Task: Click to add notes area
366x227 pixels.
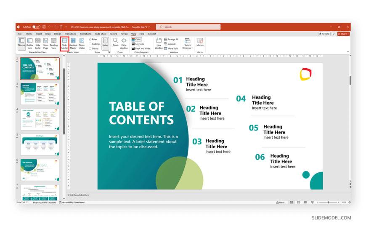Action: coord(78,195)
